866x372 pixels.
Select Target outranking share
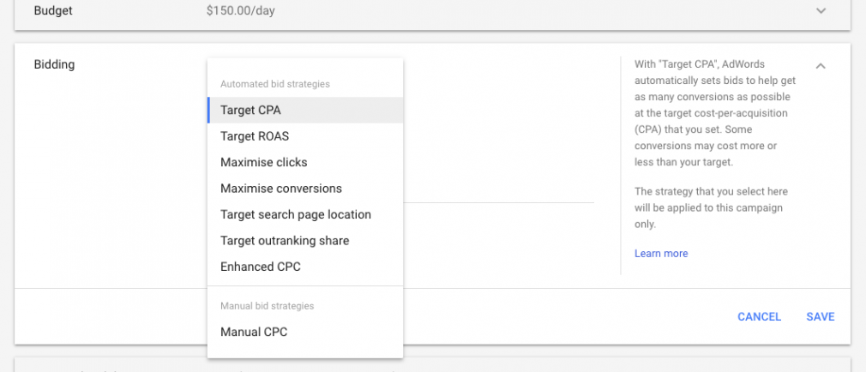(x=305, y=241)
